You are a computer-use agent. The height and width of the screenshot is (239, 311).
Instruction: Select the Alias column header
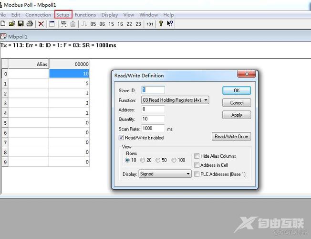click(28, 64)
